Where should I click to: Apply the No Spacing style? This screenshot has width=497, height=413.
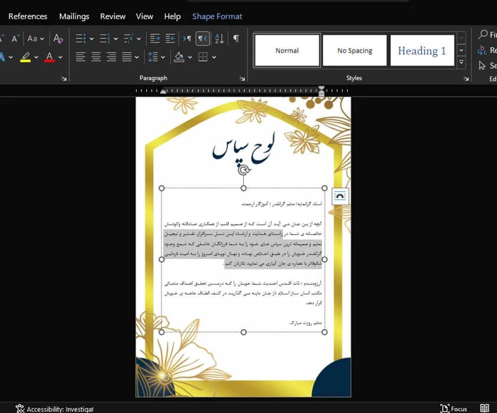coord(355,50)
